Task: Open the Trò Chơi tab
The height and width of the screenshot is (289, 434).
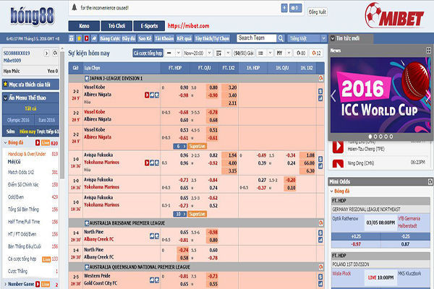Action: coord(116,26)
